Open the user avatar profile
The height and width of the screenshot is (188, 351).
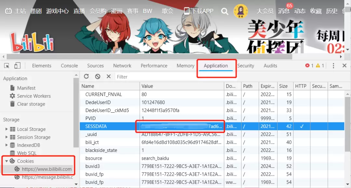(240, 11)
